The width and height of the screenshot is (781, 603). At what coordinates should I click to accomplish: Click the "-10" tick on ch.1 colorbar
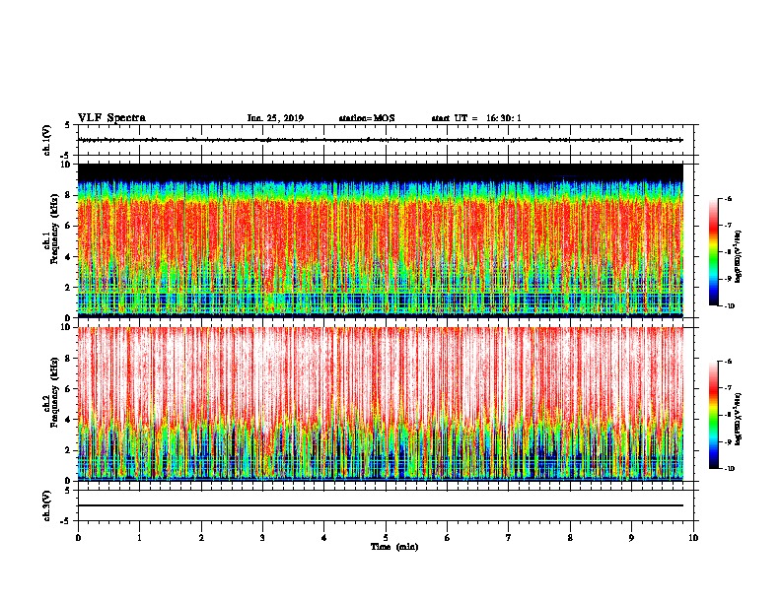(x=729, y=306)
